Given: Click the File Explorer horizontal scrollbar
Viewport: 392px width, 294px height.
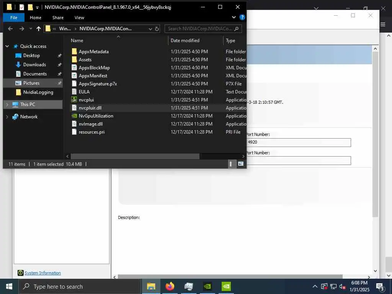Looking at the screenshot, I should 135,156.
